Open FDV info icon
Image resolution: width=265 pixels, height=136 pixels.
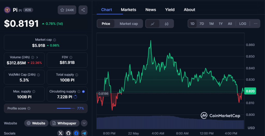tap(71, 57)
